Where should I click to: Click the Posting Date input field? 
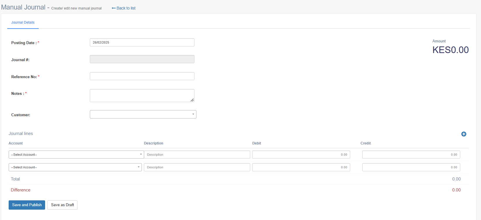tap(142, 42)
